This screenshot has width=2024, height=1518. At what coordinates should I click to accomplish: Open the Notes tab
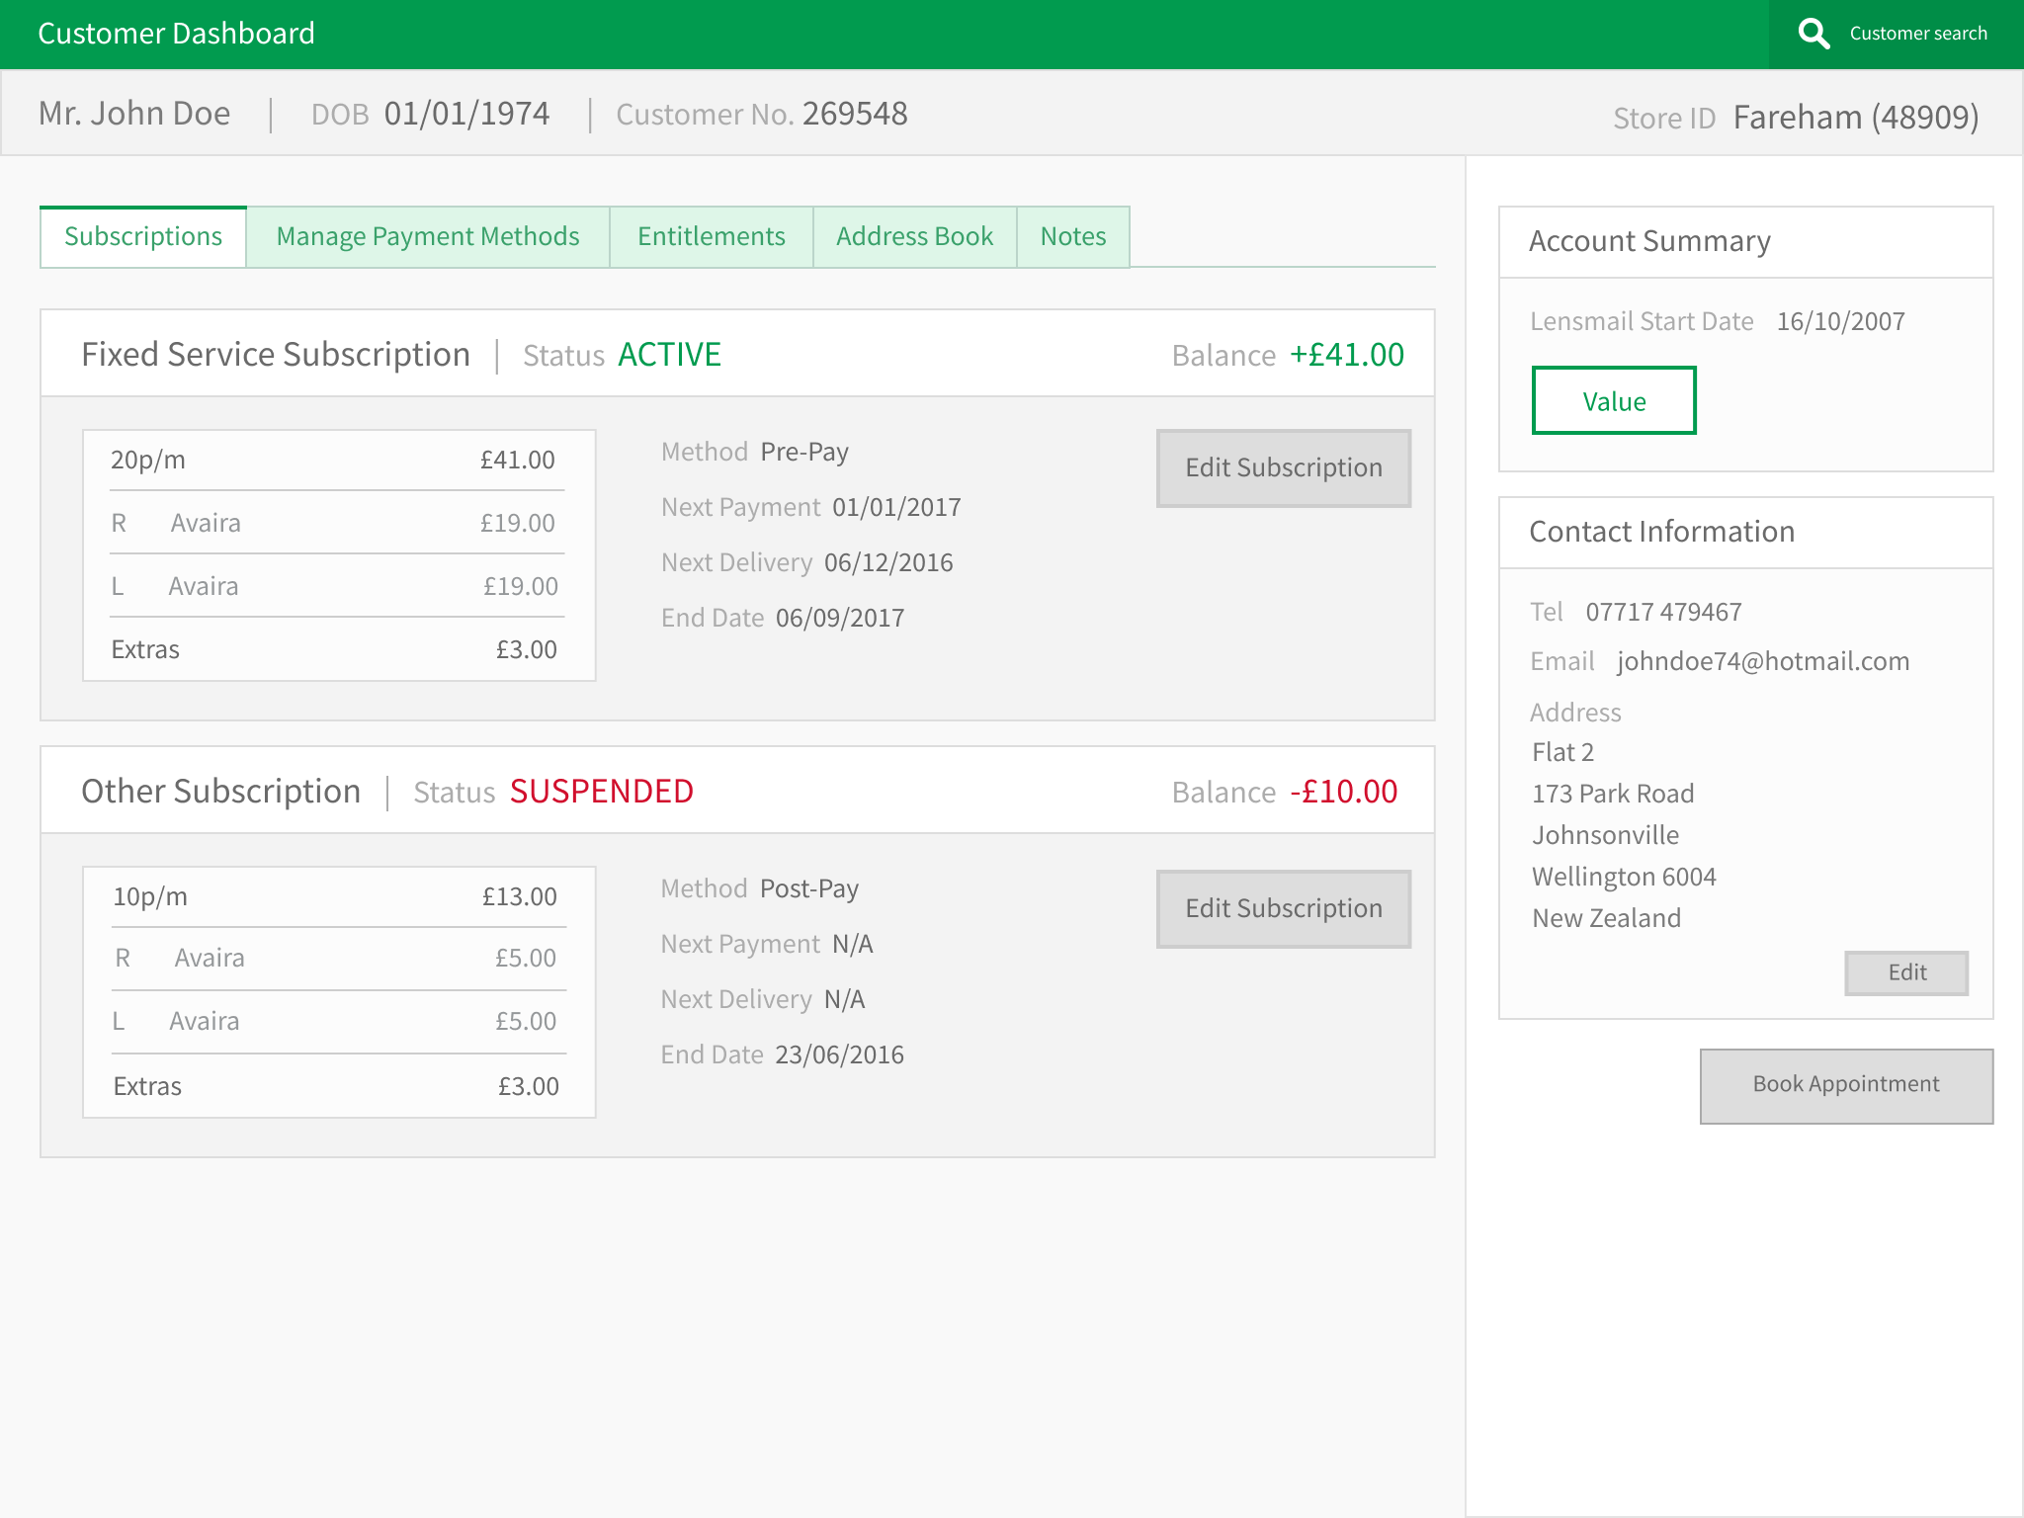click(1072, 237)
